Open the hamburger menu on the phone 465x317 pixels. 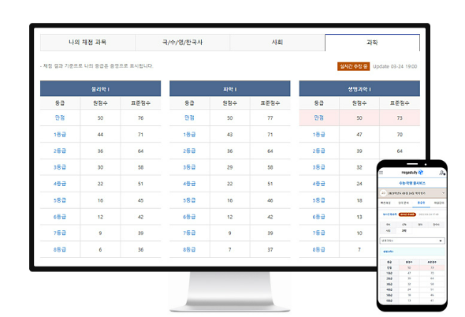(381, 173)
